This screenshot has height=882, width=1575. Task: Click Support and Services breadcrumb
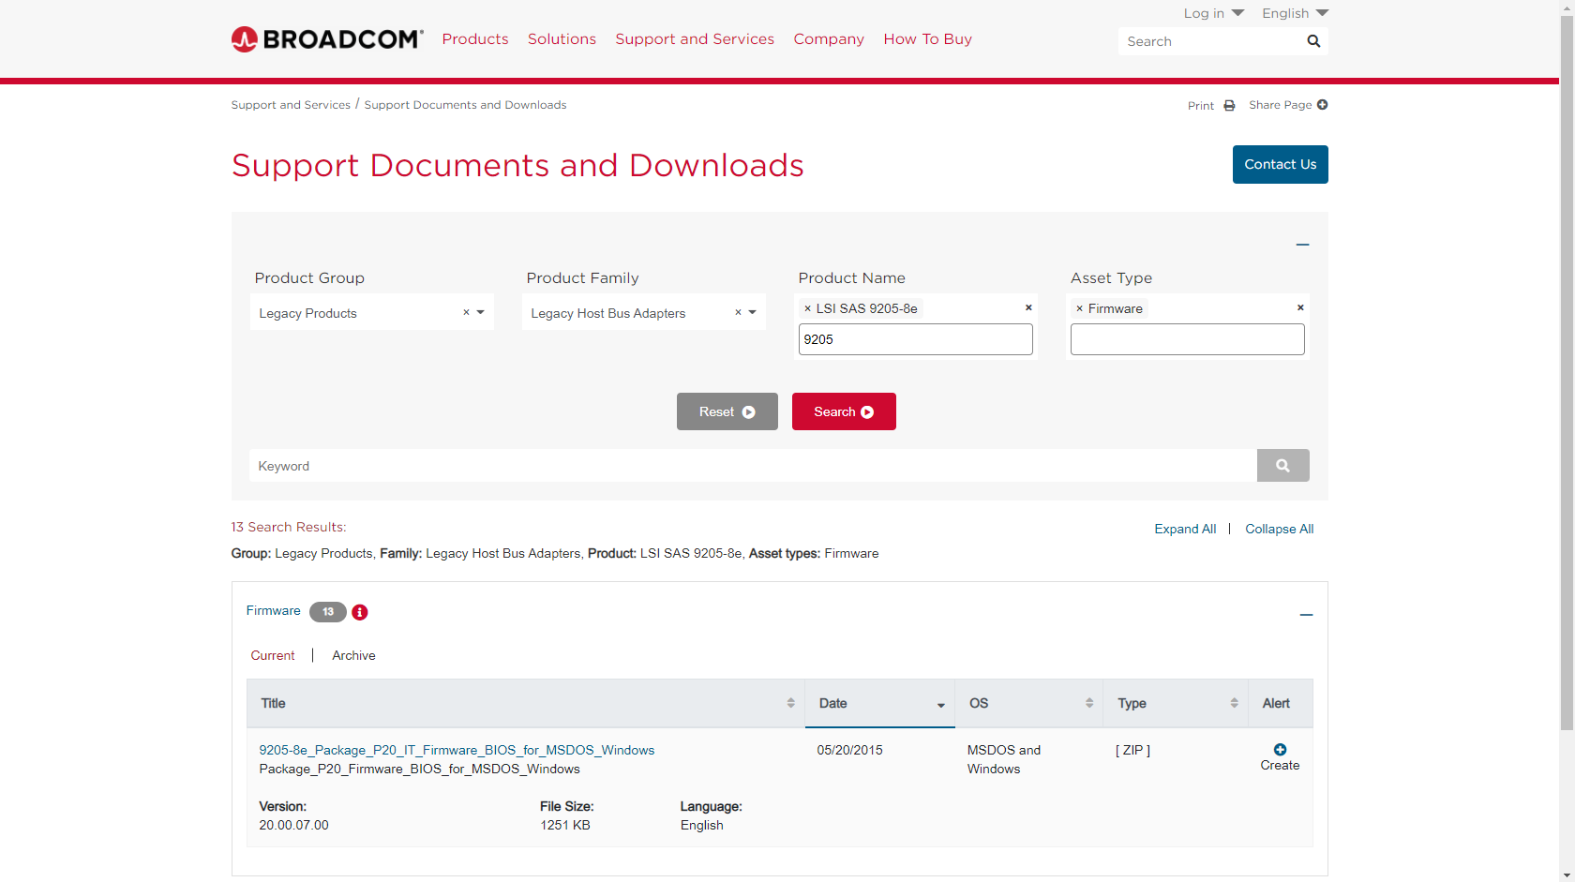click(x=291, y=105)
